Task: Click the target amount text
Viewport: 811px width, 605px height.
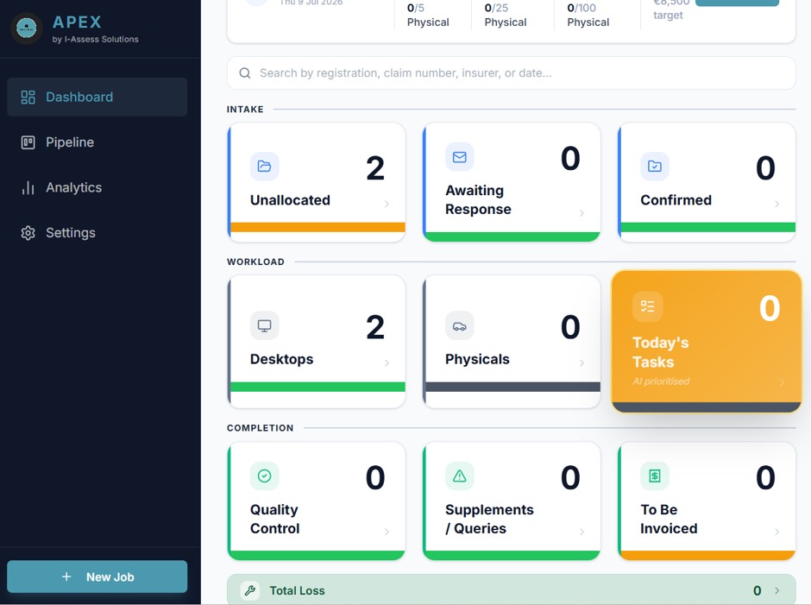Action: pyautogui.click(x=671, y=9)
